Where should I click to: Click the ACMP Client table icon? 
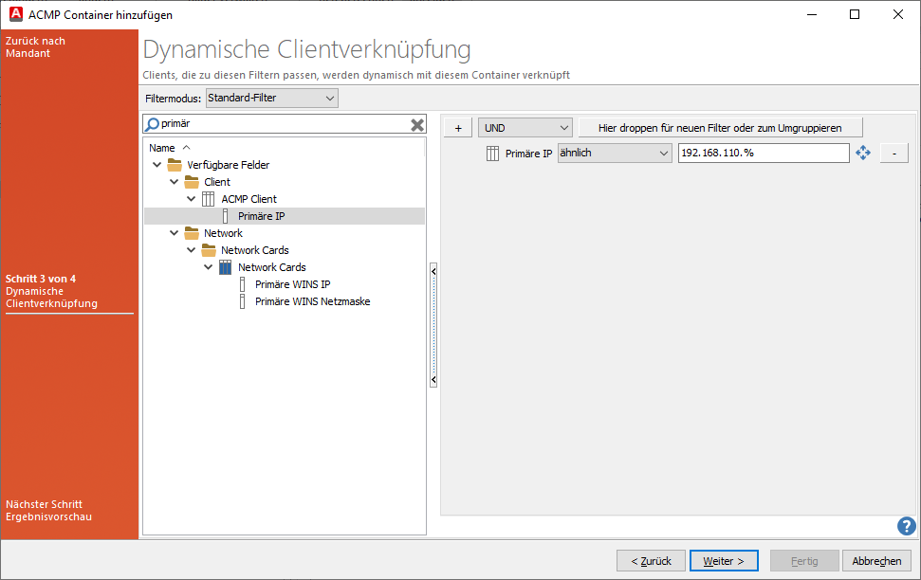(207, 198)
